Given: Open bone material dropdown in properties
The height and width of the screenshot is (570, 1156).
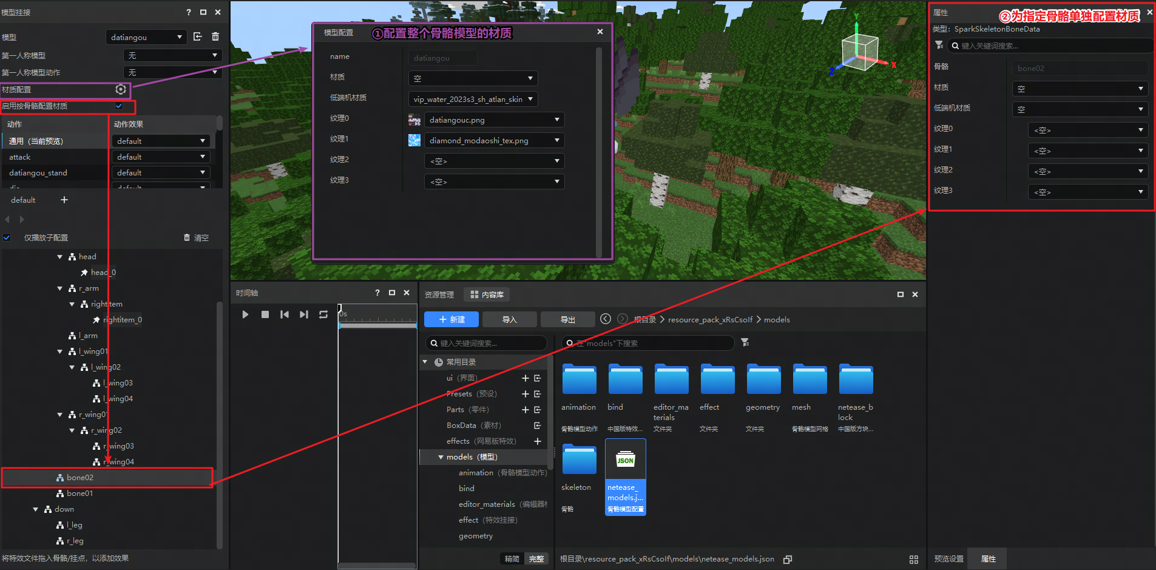Looking at the screenshot, I should [1080, 89].
